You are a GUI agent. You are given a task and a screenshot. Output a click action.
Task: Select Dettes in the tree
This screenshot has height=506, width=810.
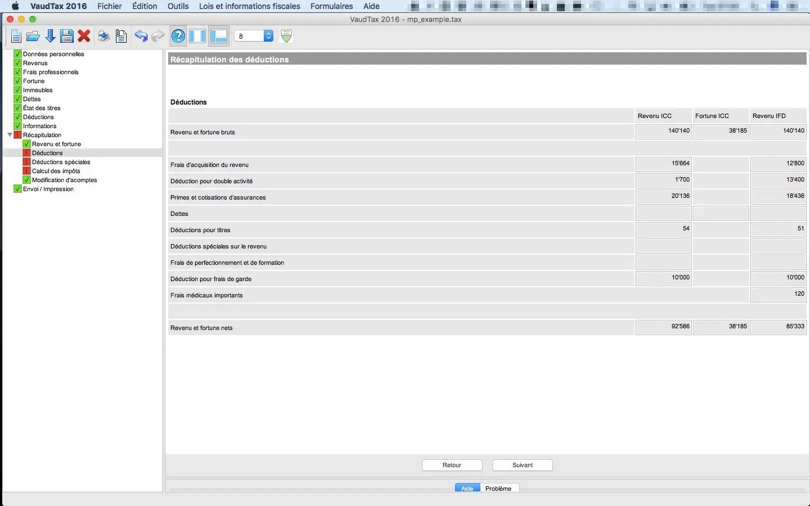[x=32, y=99]
